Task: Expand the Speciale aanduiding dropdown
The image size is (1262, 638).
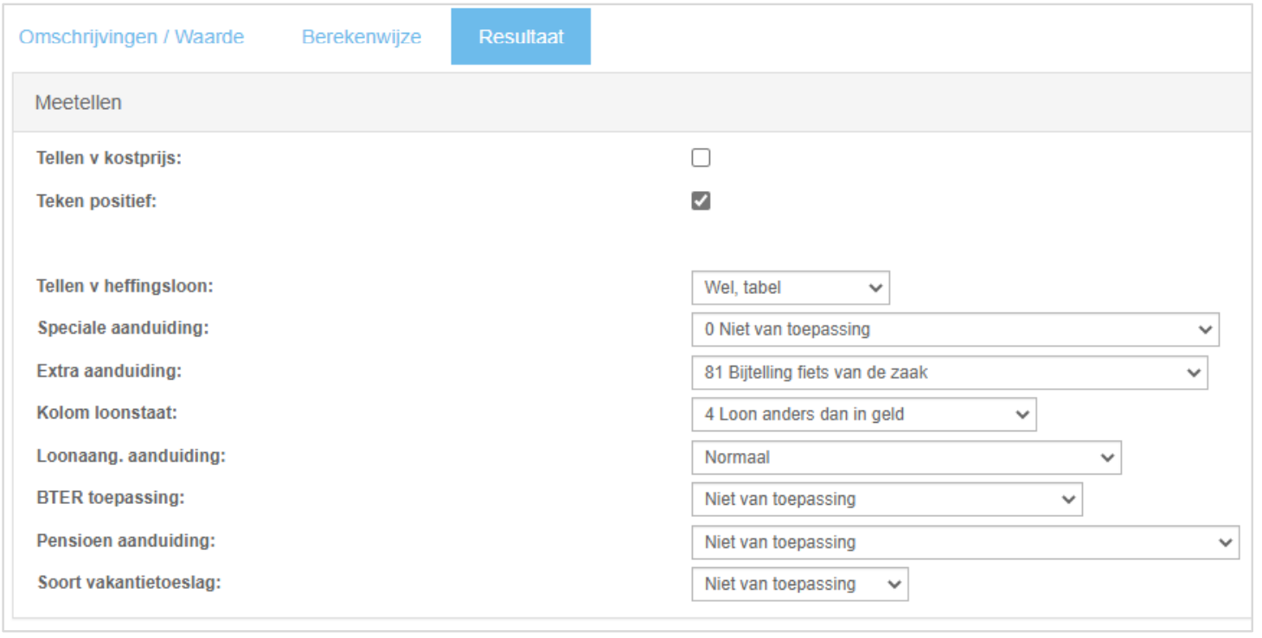Action: [956, 329]
